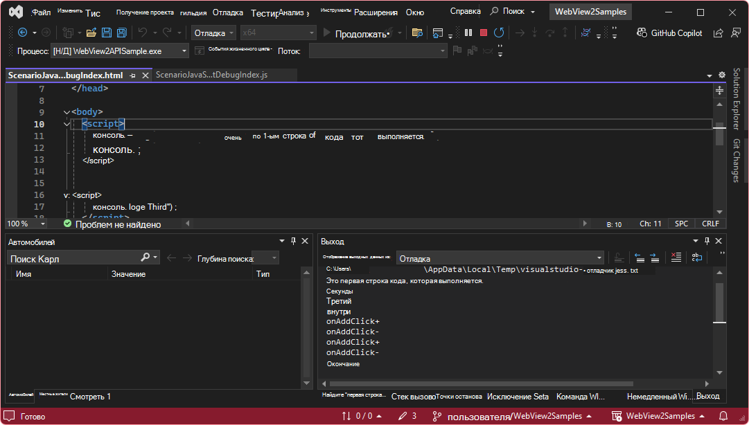Click the editor split view icon

pos(719,90)
